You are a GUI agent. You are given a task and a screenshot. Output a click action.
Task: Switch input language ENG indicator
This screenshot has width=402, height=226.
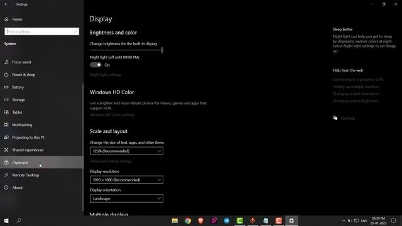point(364,221)
